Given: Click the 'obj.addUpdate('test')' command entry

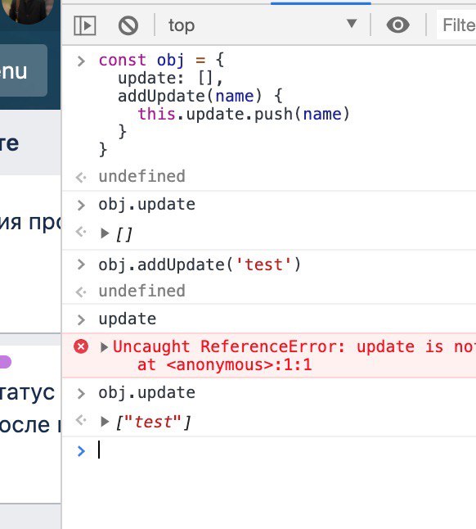Looking at the screenshot, I should [200, 264].
